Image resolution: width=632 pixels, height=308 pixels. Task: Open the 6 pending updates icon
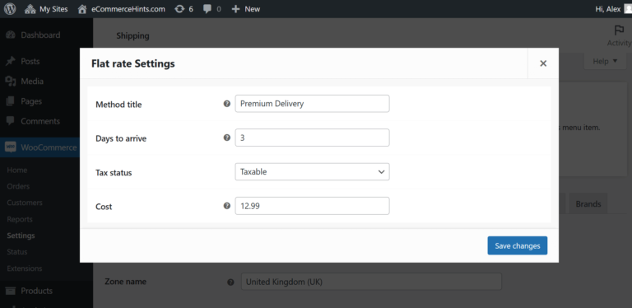point(184,9)
